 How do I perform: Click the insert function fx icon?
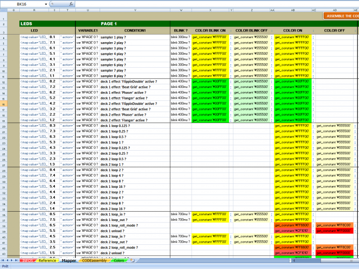pos(71,4)
